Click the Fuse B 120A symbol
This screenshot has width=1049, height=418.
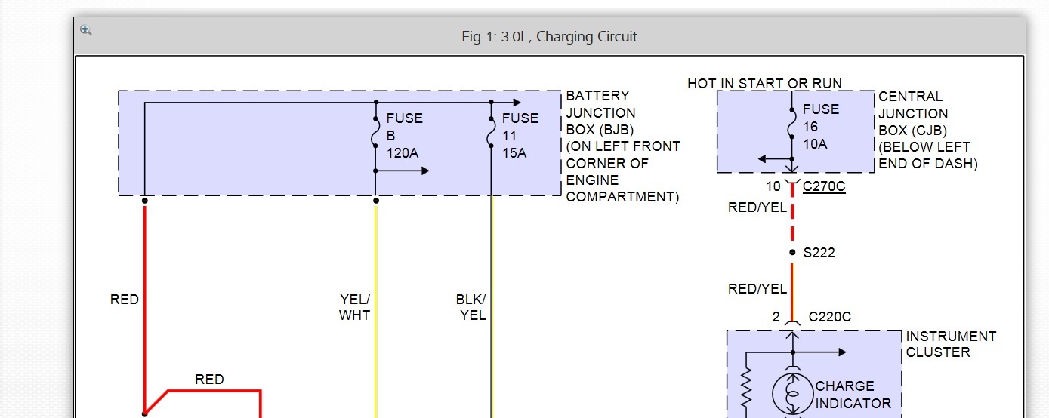coord(375,134)
